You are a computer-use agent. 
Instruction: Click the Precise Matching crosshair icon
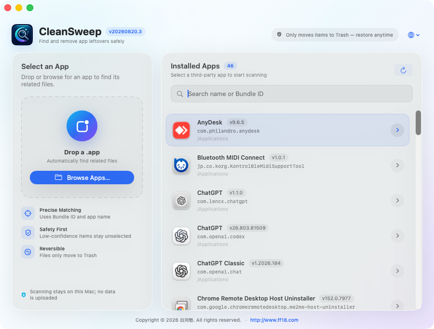click(x=28, y=213)
